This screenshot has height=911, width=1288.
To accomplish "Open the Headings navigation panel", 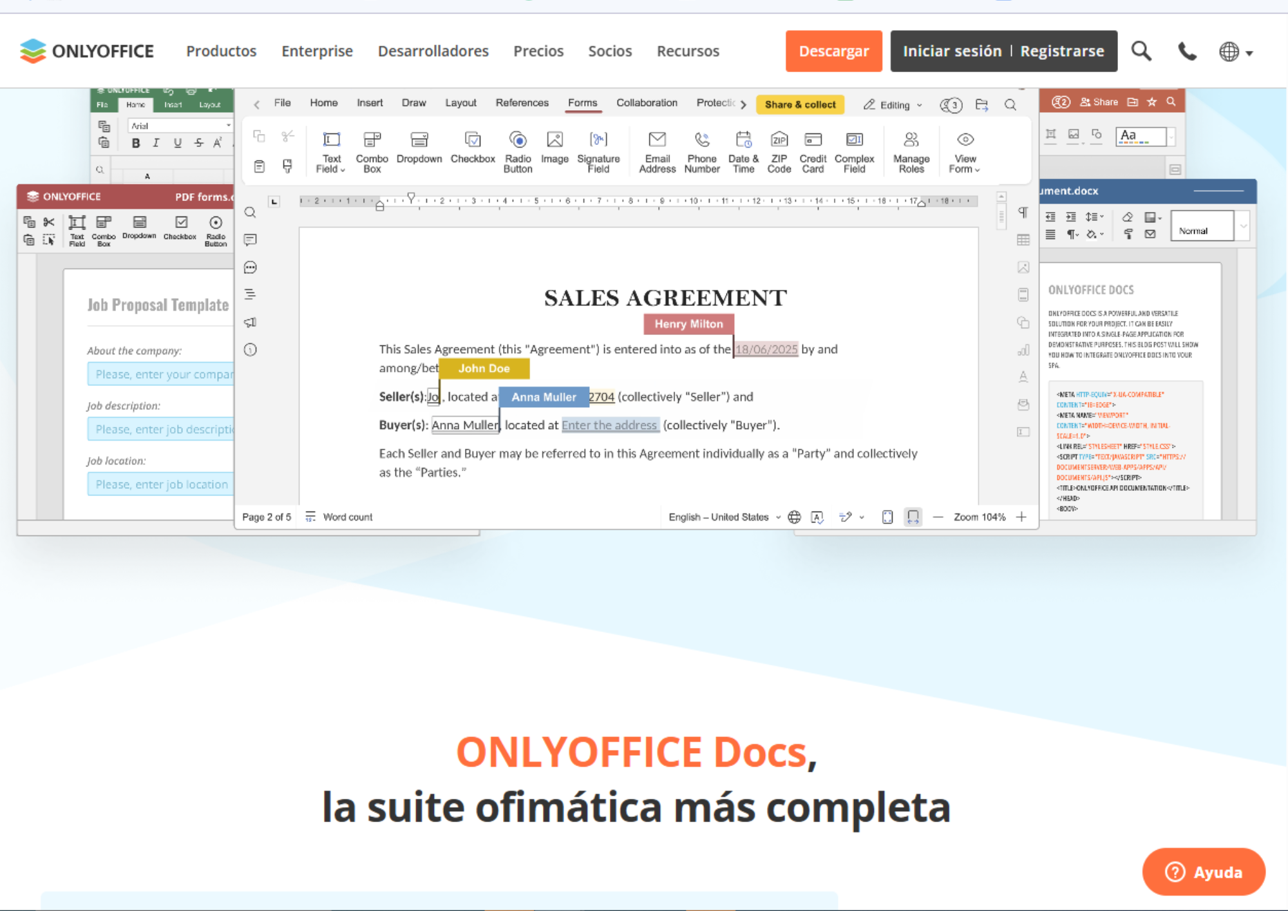I will (x=251, y=294).
